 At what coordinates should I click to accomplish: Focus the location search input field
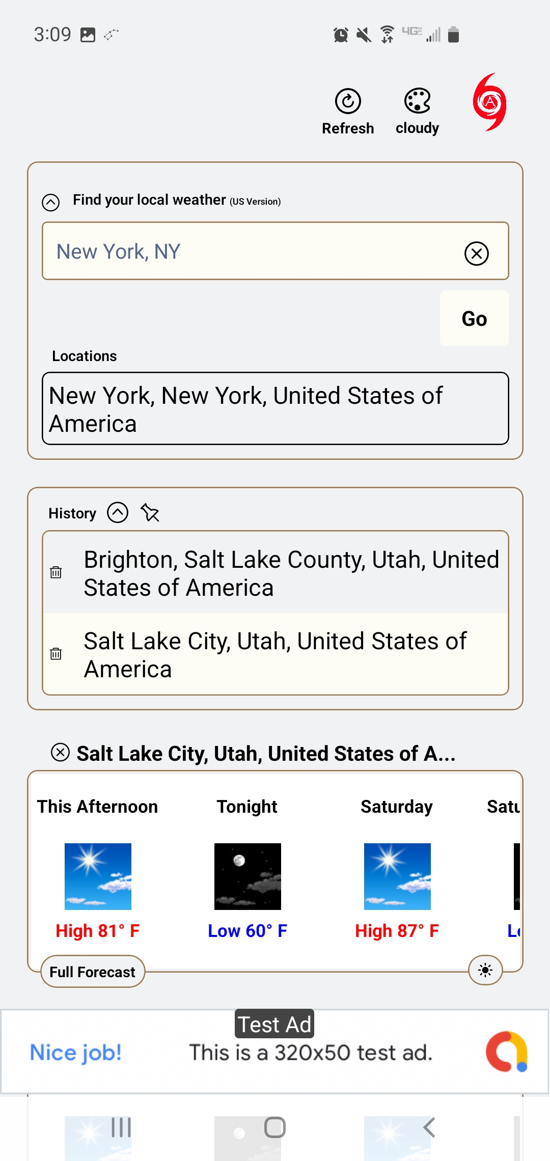tap(250, 252)
